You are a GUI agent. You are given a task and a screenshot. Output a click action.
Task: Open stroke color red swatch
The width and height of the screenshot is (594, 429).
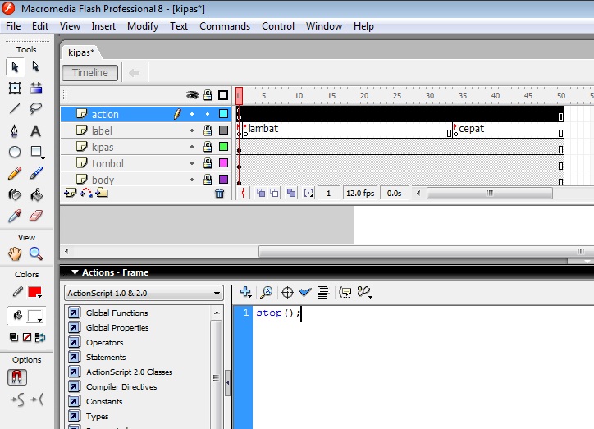pos(34,292)
